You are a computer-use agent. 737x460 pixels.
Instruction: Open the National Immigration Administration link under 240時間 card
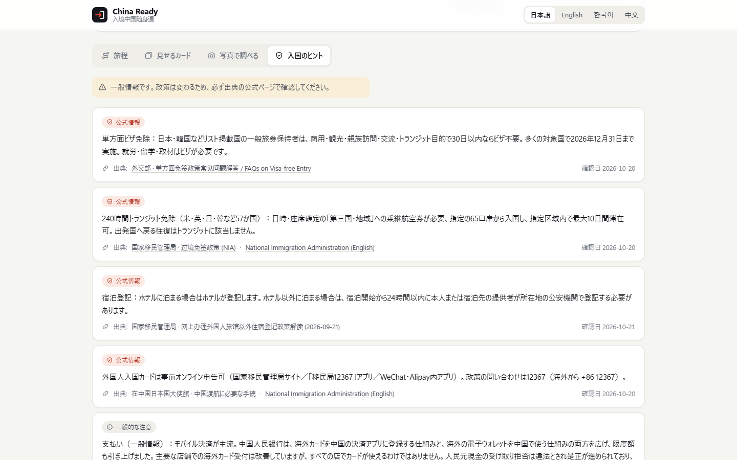pyautogui.click(x=310, y=247)
